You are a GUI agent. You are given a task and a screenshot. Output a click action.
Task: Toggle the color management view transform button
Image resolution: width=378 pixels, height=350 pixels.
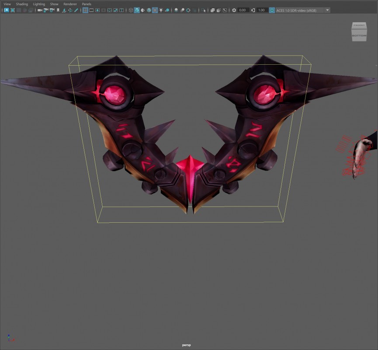[x=272, y=10]
